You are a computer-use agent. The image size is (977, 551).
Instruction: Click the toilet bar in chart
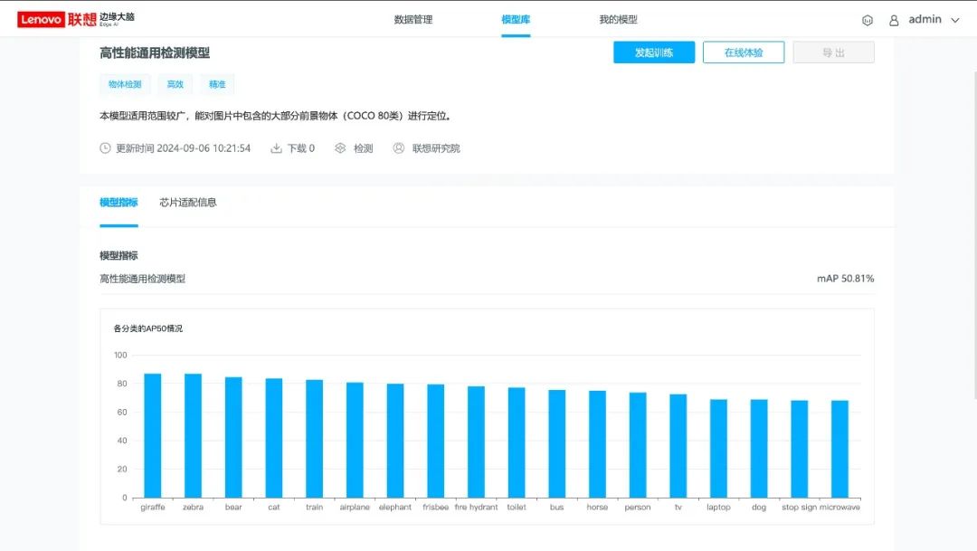[x=517, y=442]
